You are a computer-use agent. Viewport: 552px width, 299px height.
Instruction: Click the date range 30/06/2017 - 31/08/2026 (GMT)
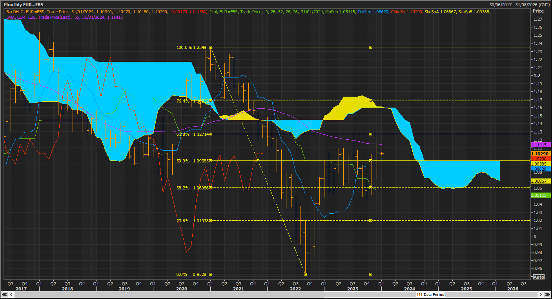coord(519,5)
